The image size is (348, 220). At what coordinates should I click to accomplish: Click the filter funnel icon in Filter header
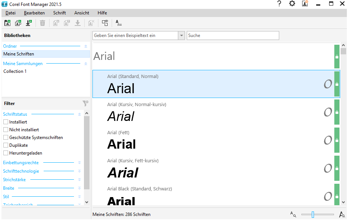tap(85, 104)
